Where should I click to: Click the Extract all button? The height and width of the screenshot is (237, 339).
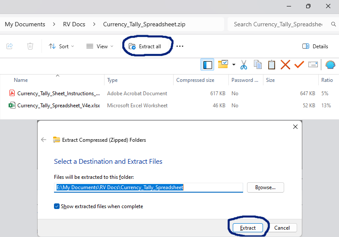tap(145, 46)
